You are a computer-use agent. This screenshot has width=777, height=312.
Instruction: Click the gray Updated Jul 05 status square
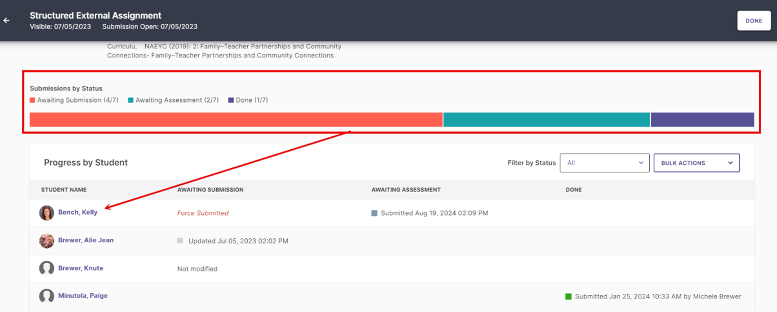[x=180, y=240]
